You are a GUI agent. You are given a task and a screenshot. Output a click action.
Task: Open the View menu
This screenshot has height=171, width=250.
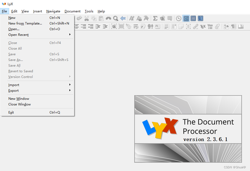[25, 11]
